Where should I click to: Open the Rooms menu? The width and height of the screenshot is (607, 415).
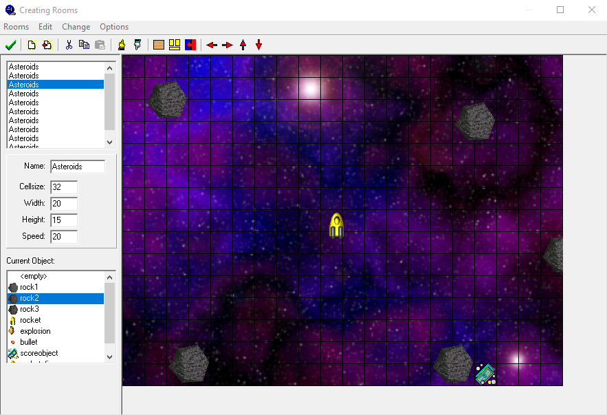[16, 27]
